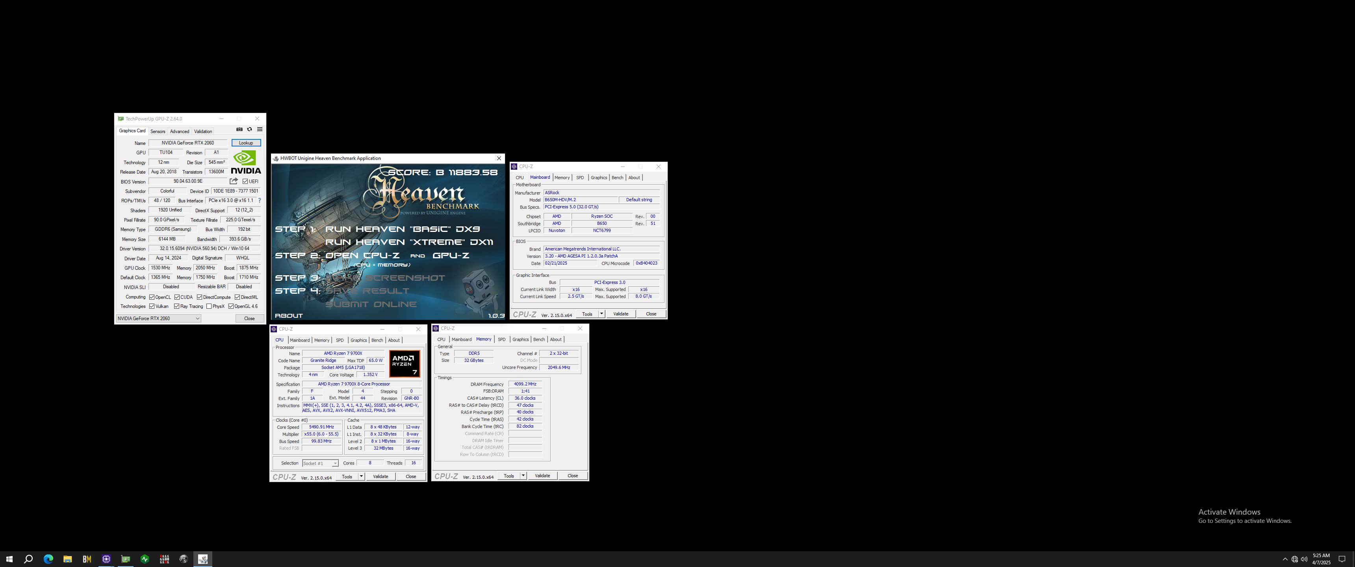Click Submit Online in Heaven app
Screen dimensions: 1355x567
[x=371, y=304]
